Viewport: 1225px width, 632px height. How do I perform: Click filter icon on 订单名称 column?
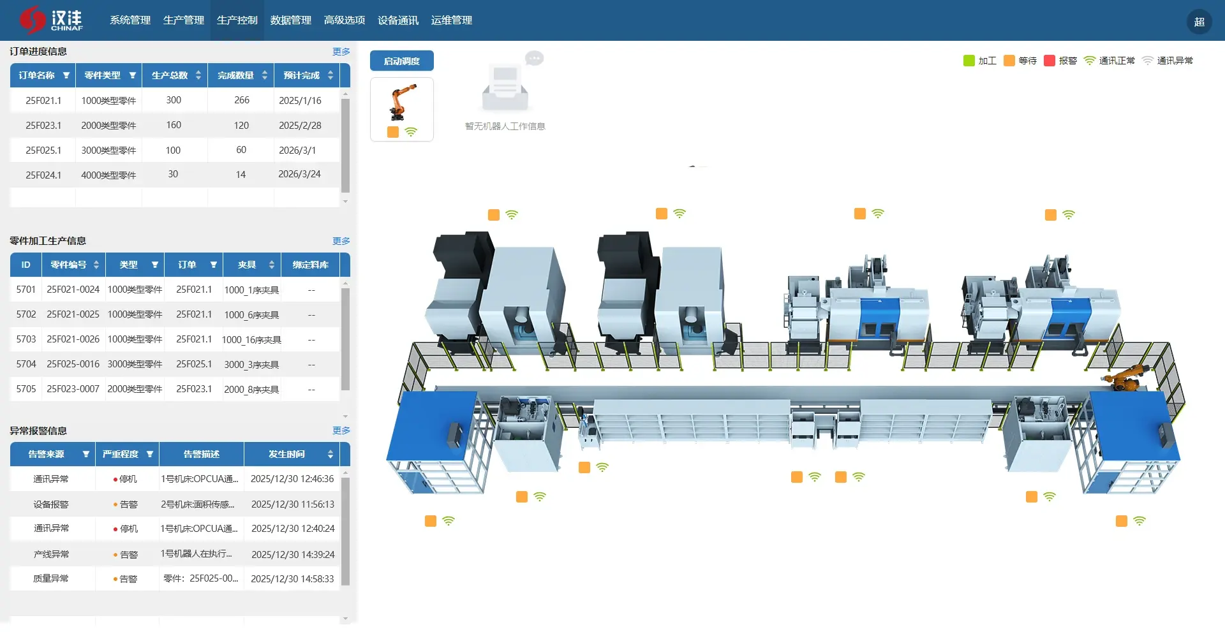pos(66,75)
